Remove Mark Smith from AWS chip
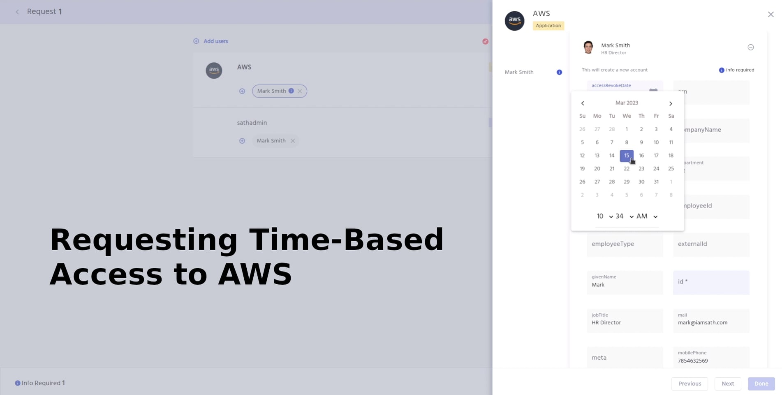Screen dimensions: 782x395 click(x=300, y=91)
